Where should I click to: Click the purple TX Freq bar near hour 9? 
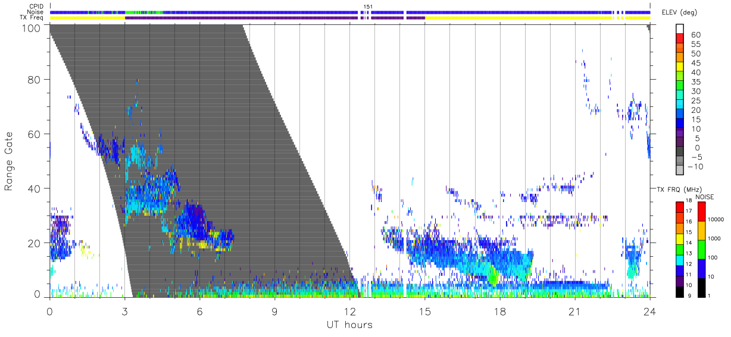(x=241, y=18)
